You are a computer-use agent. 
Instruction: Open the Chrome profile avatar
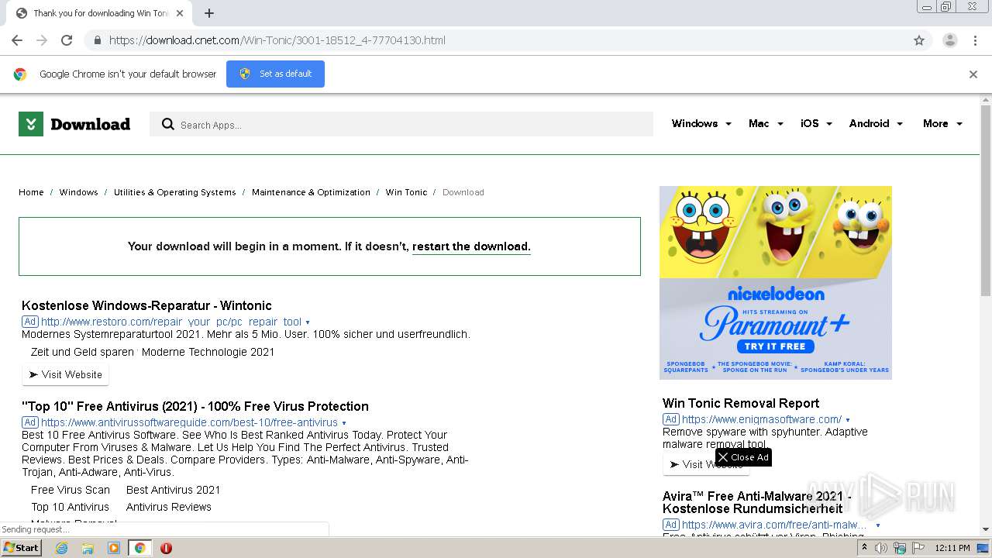point(949,40)
